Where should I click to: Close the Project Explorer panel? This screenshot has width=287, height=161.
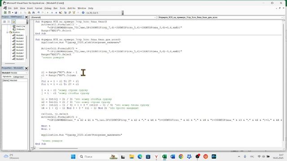26,17
